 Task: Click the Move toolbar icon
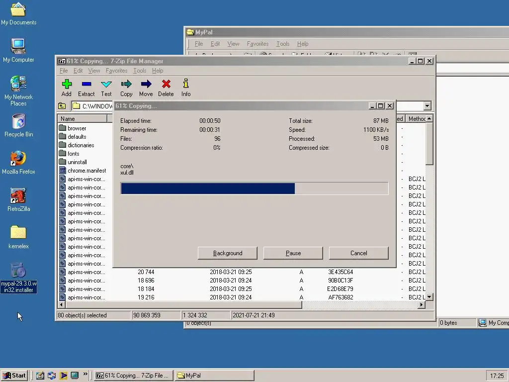tap(146, 88)
